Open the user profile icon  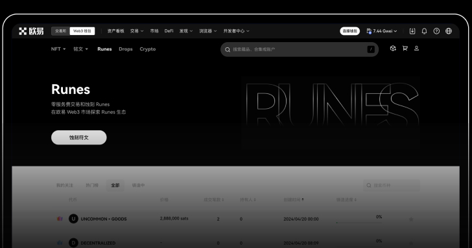[x=417, y=49]
